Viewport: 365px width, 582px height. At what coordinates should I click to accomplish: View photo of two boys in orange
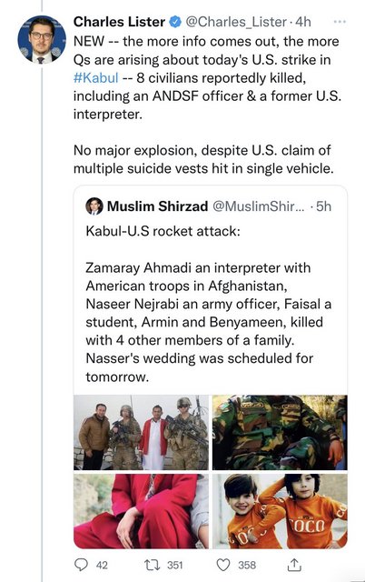280,511
